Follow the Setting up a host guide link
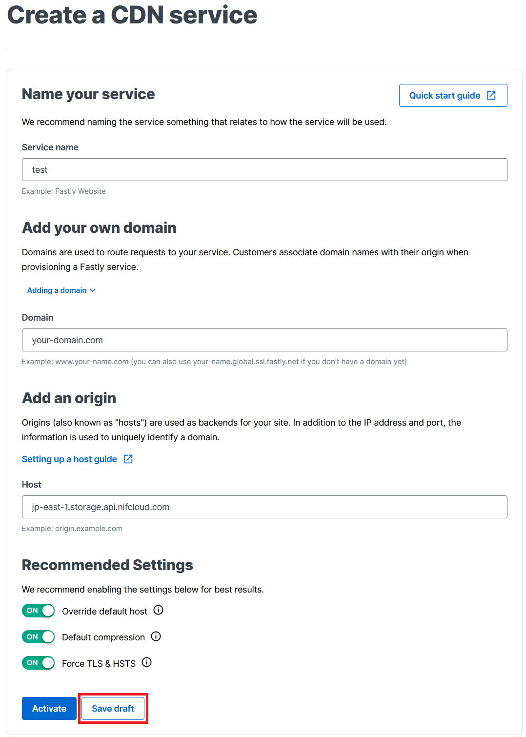 pyautogui.click(x=69, y=459)
